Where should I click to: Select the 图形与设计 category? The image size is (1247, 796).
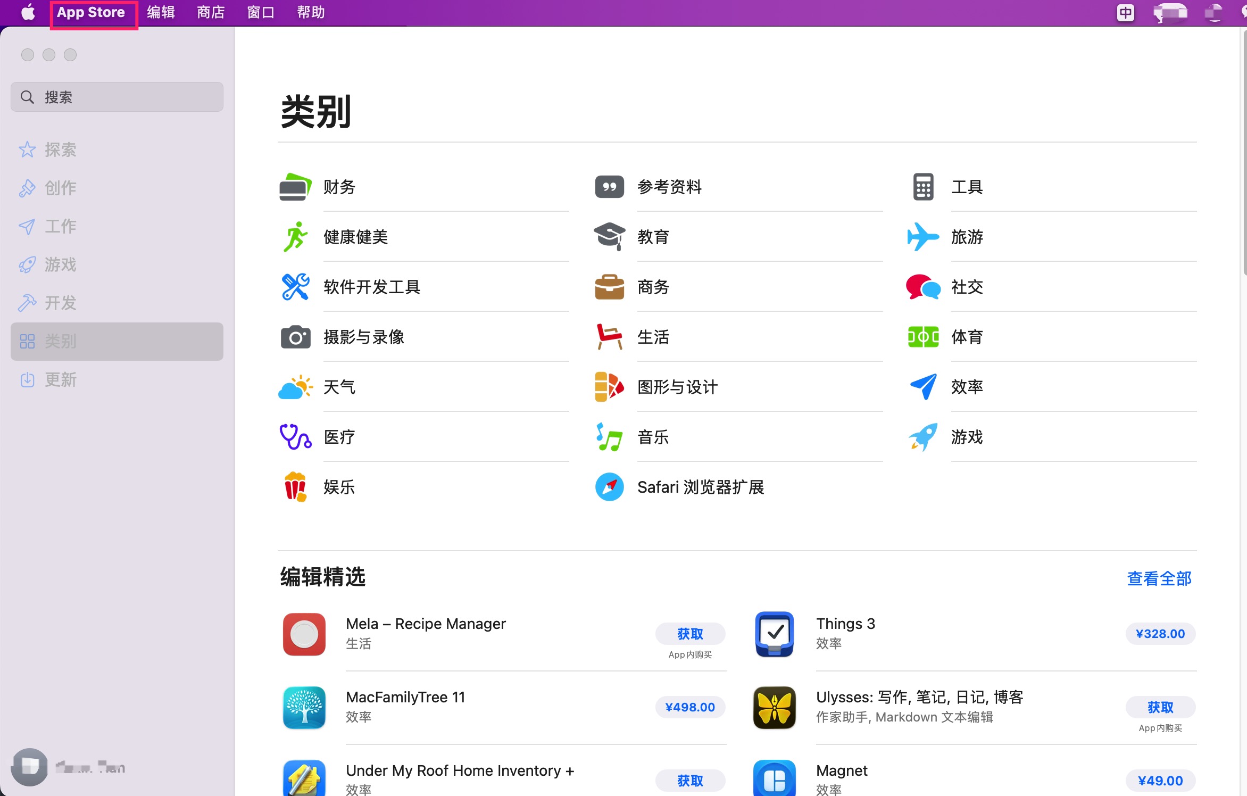tap(677, 387)
